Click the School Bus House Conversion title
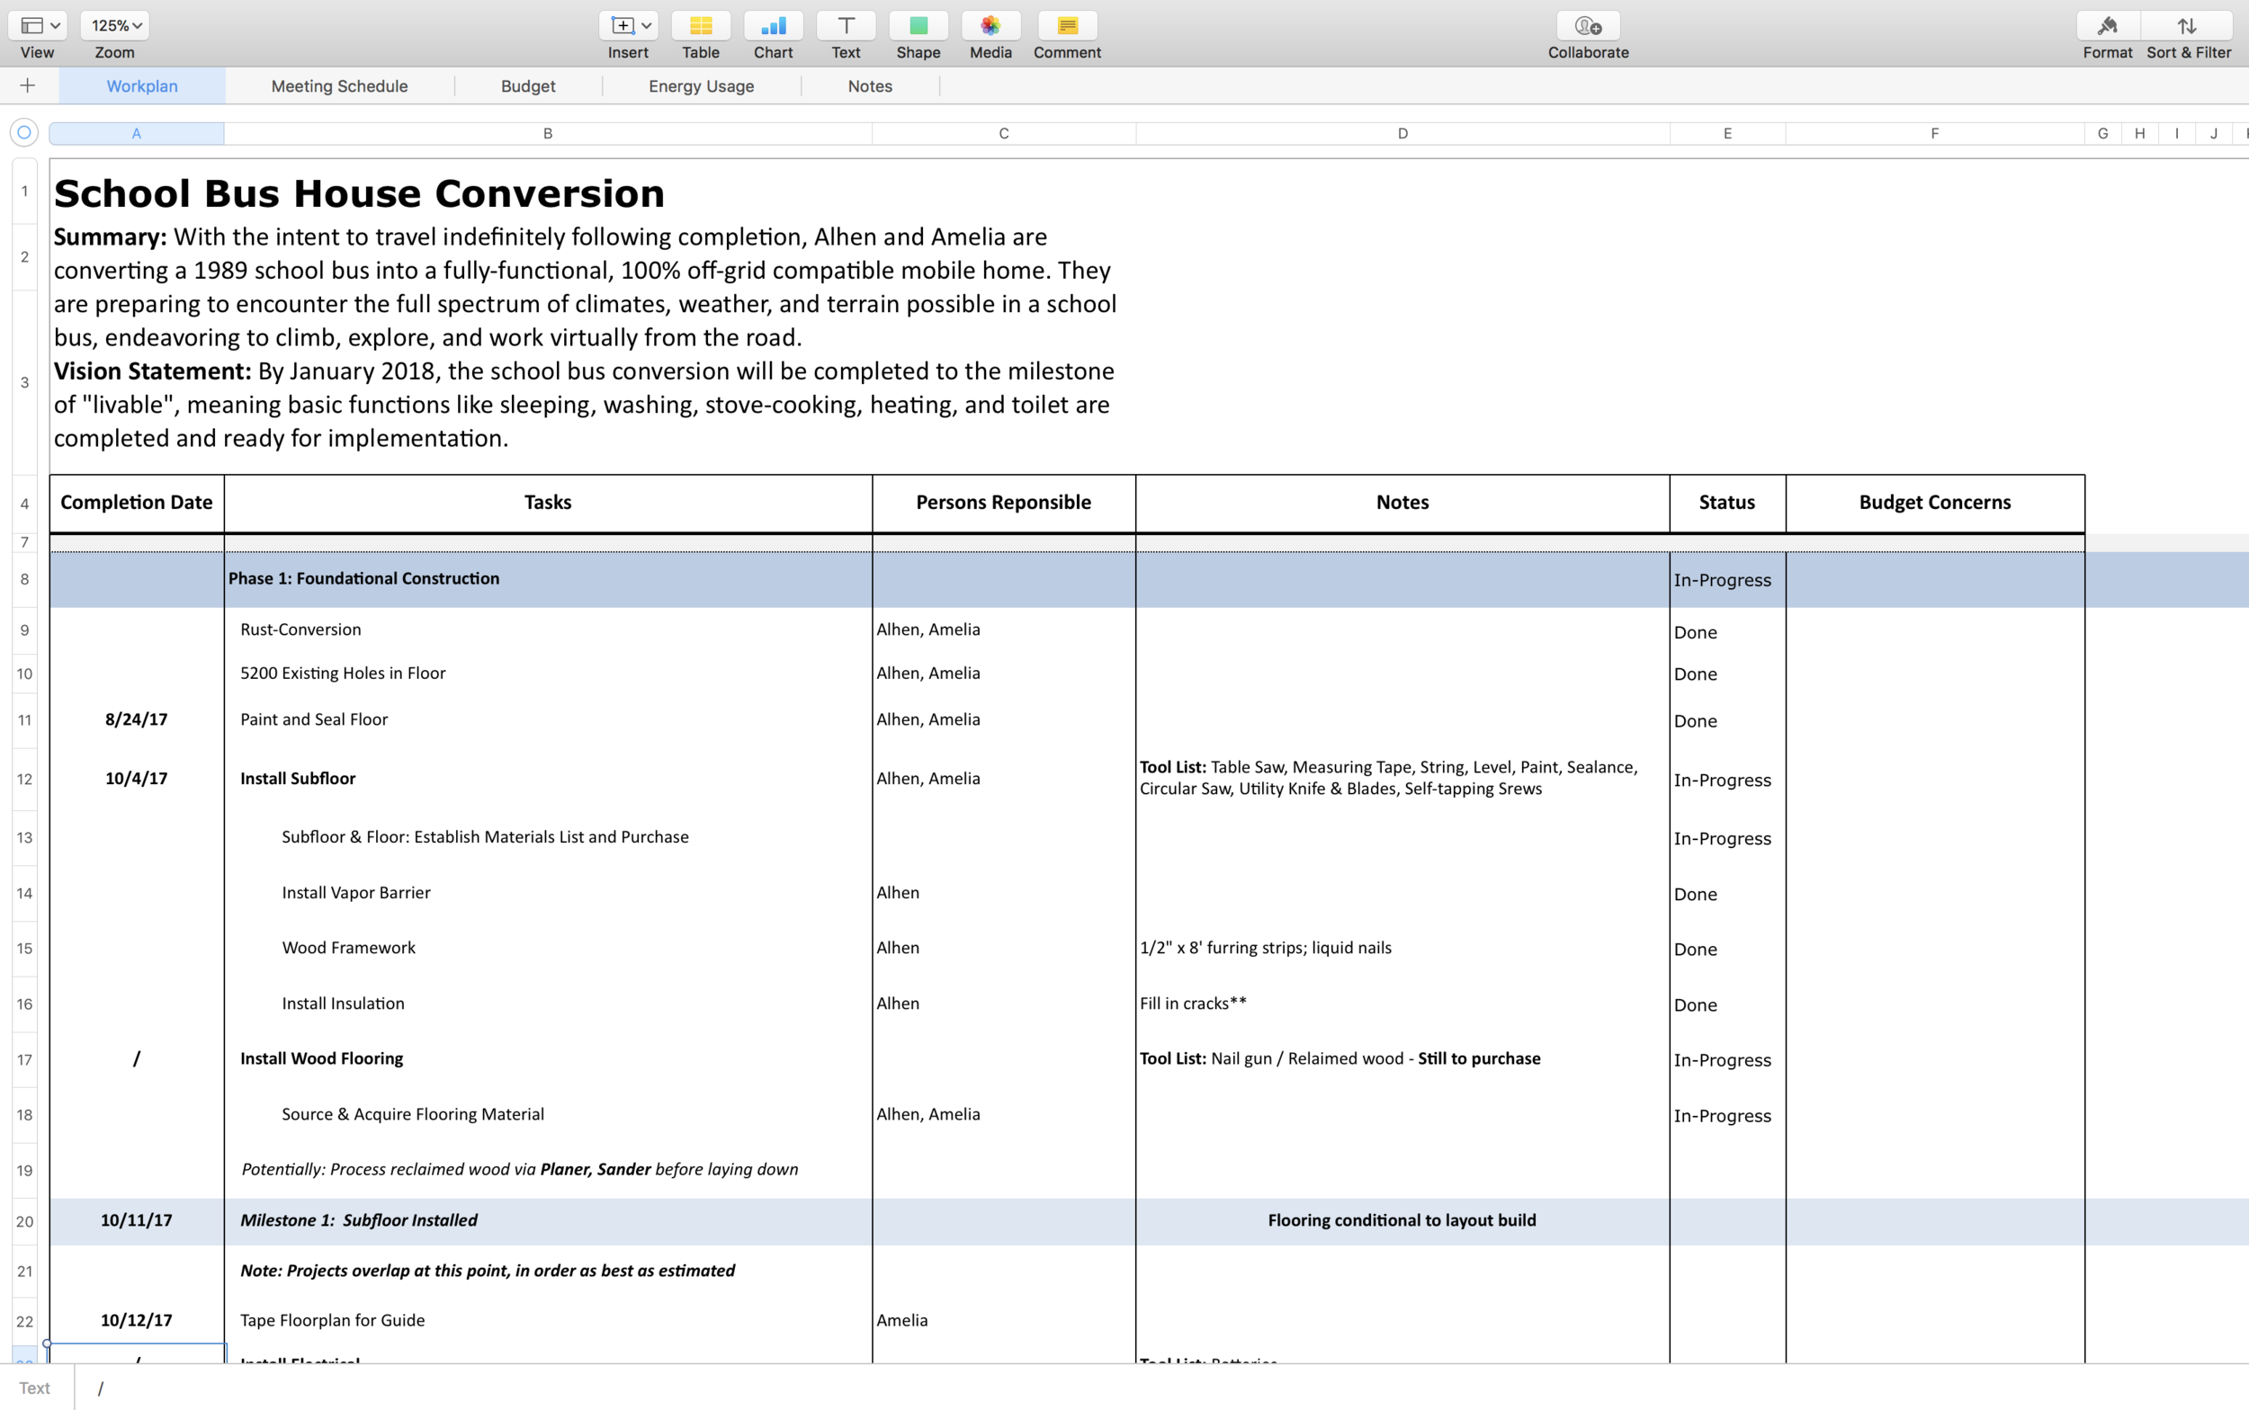 click(359, 193)
